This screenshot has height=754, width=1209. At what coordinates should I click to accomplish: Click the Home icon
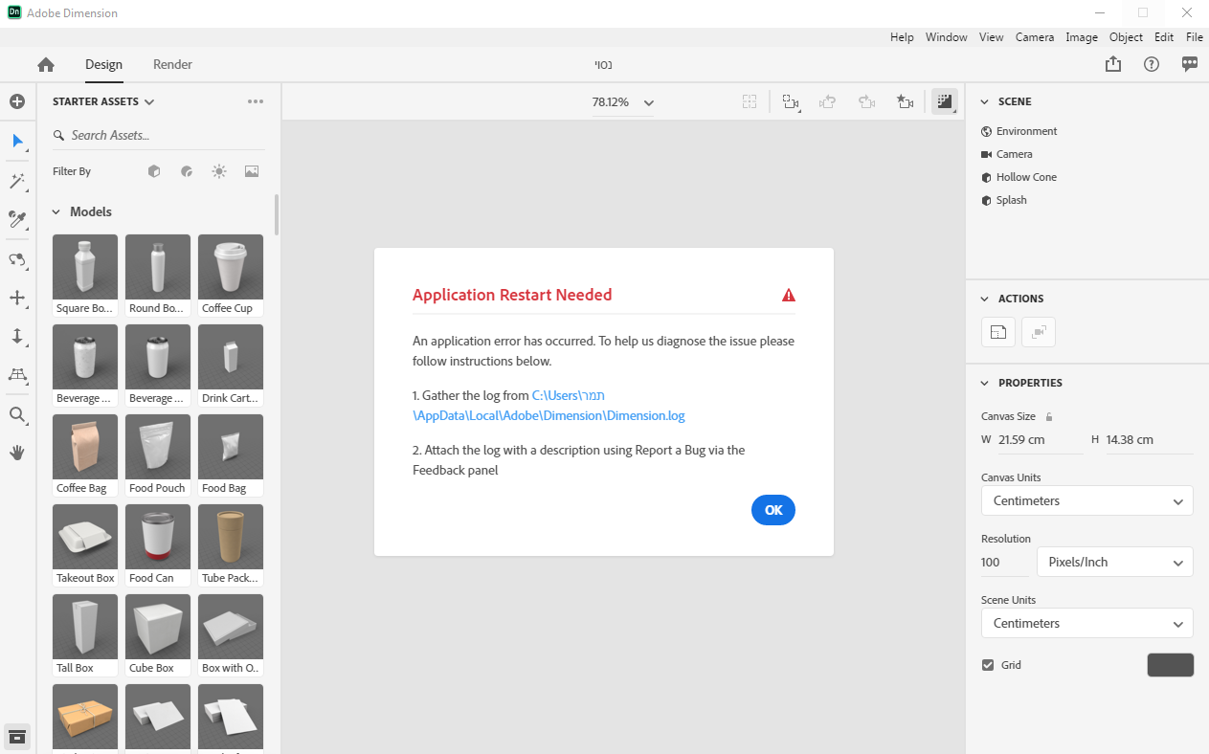46,65
